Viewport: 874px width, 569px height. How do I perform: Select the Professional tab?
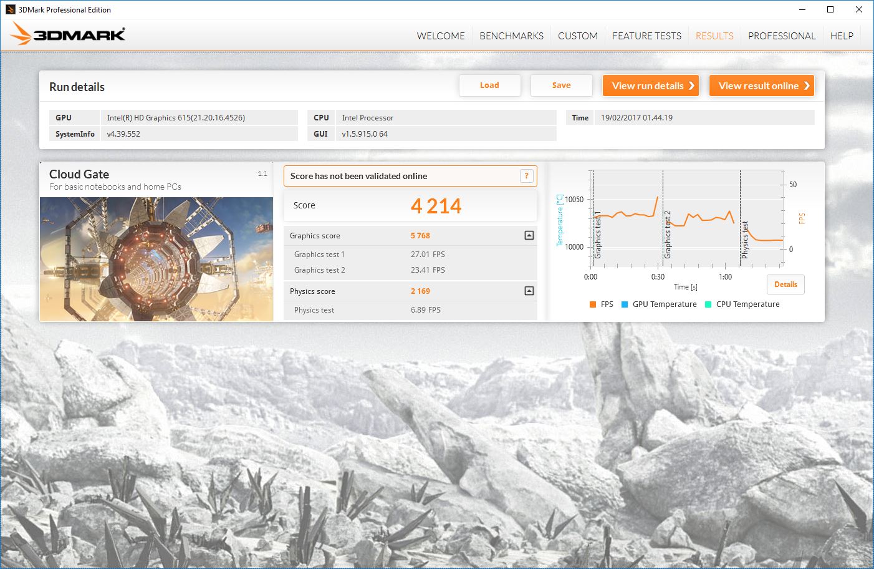(782, 36)
